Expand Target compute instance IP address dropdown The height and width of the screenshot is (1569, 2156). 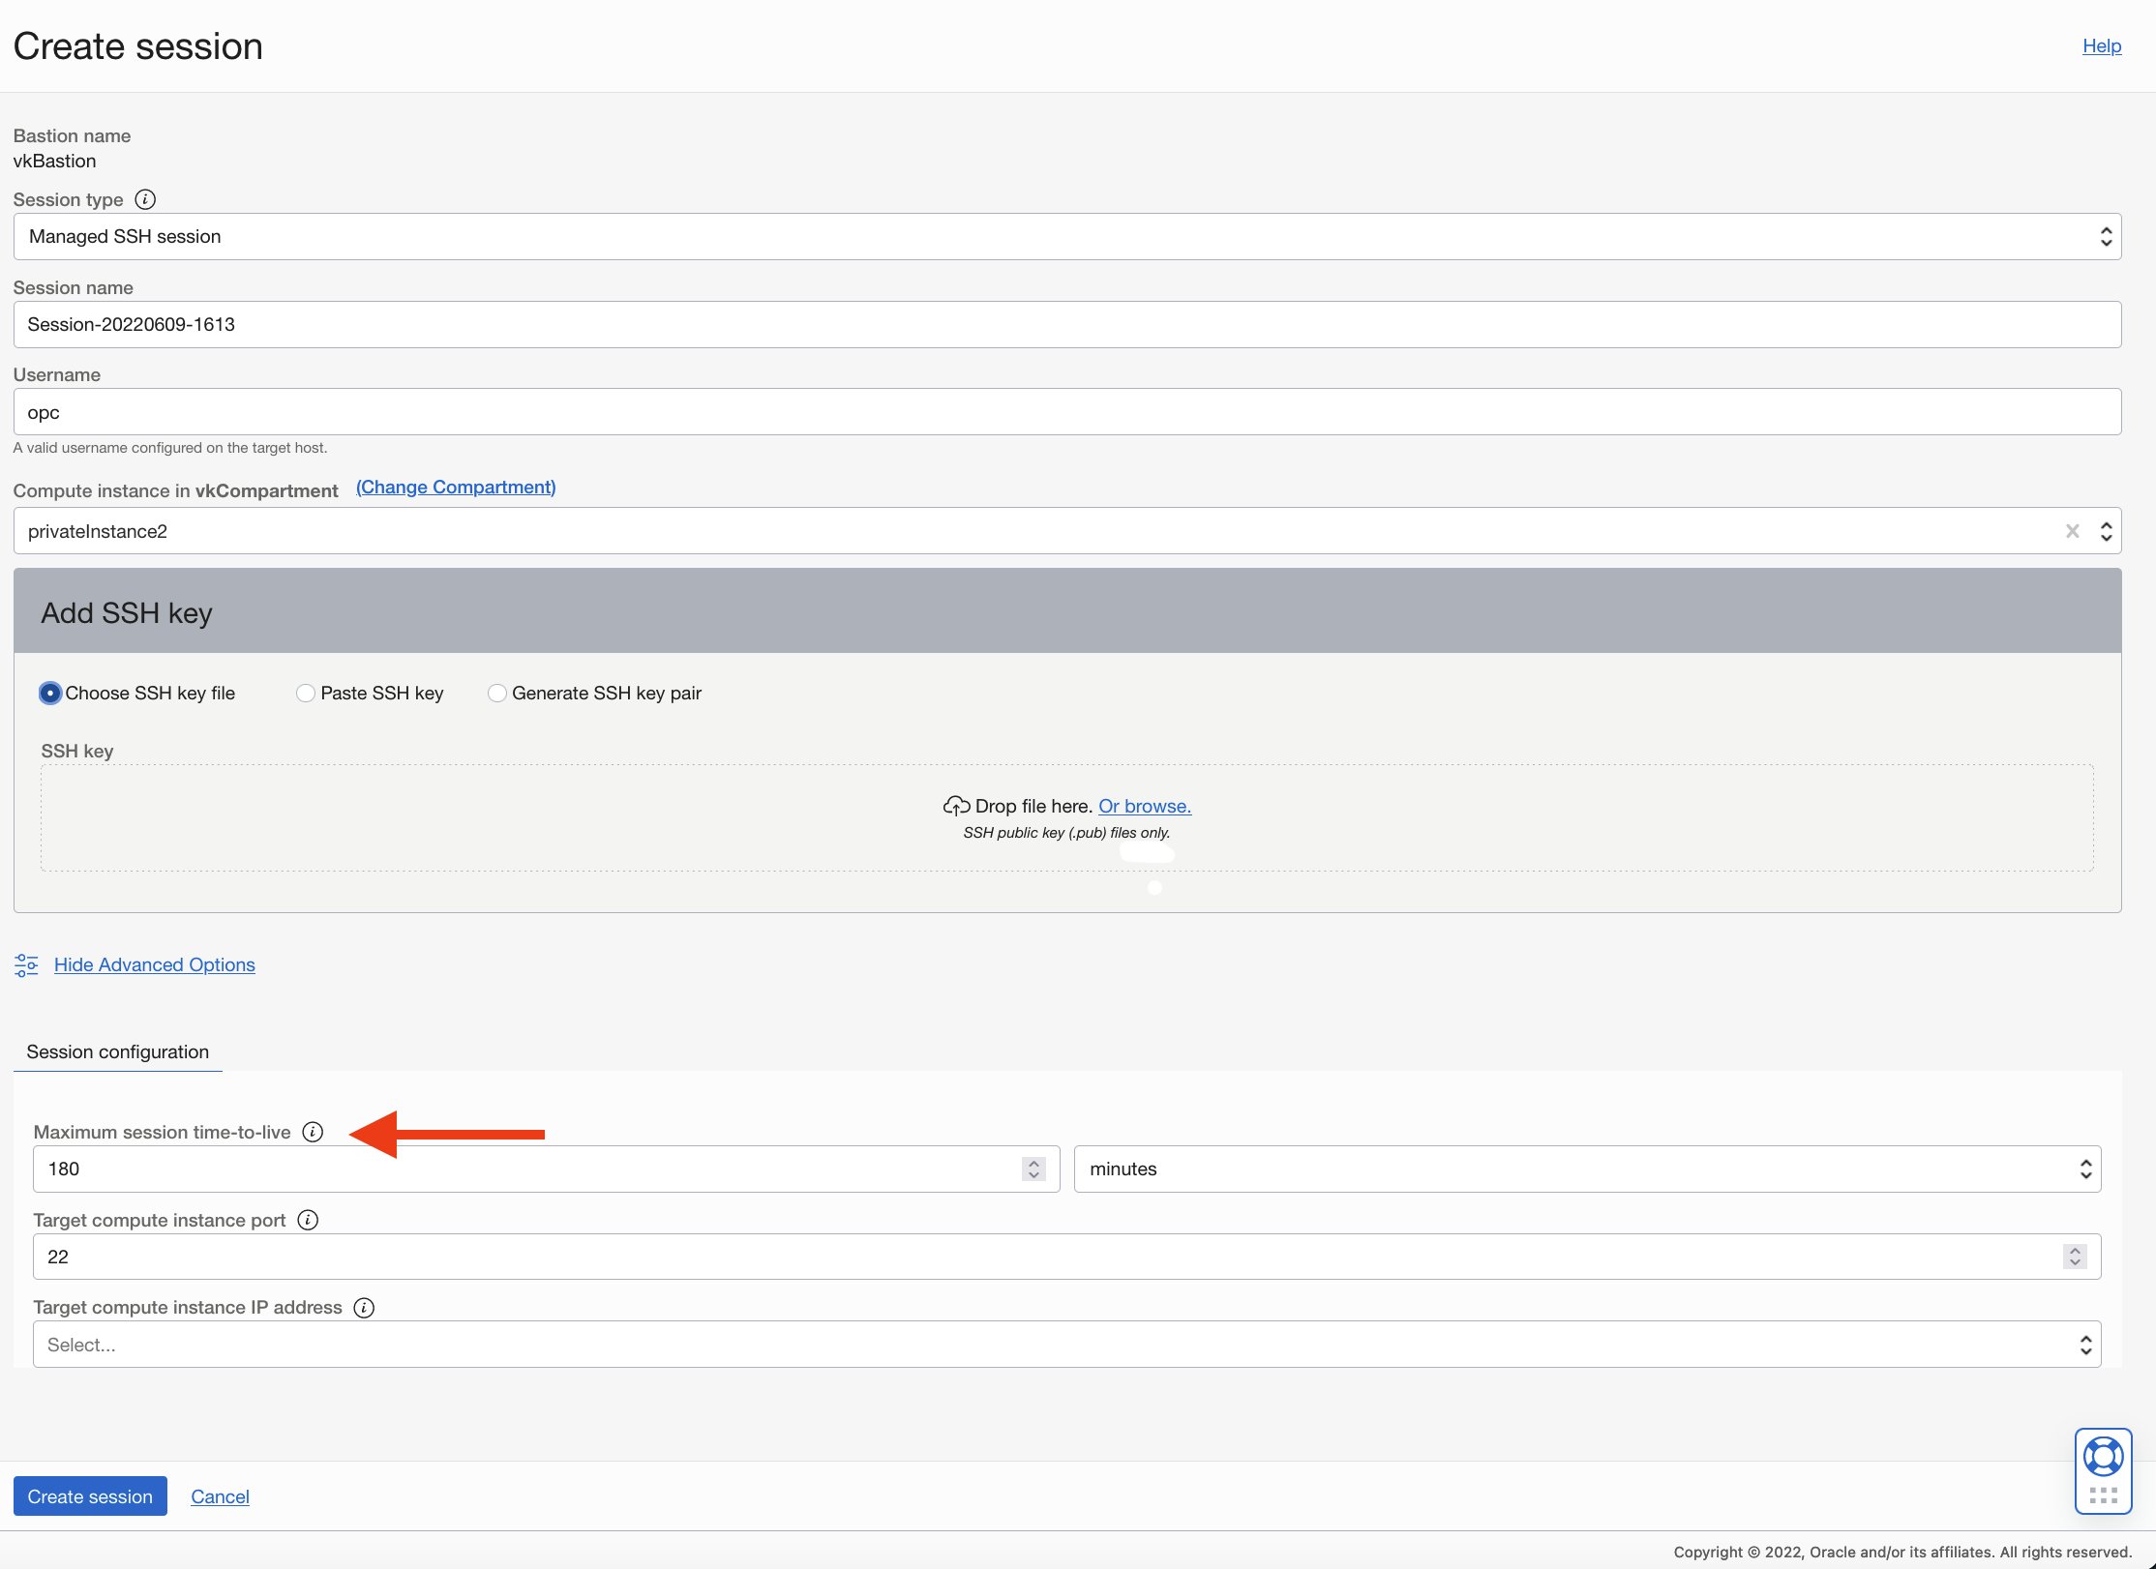(x=1066, y=1345)
